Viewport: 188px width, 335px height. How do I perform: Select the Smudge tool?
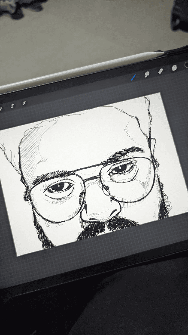(x=147, y=74)
